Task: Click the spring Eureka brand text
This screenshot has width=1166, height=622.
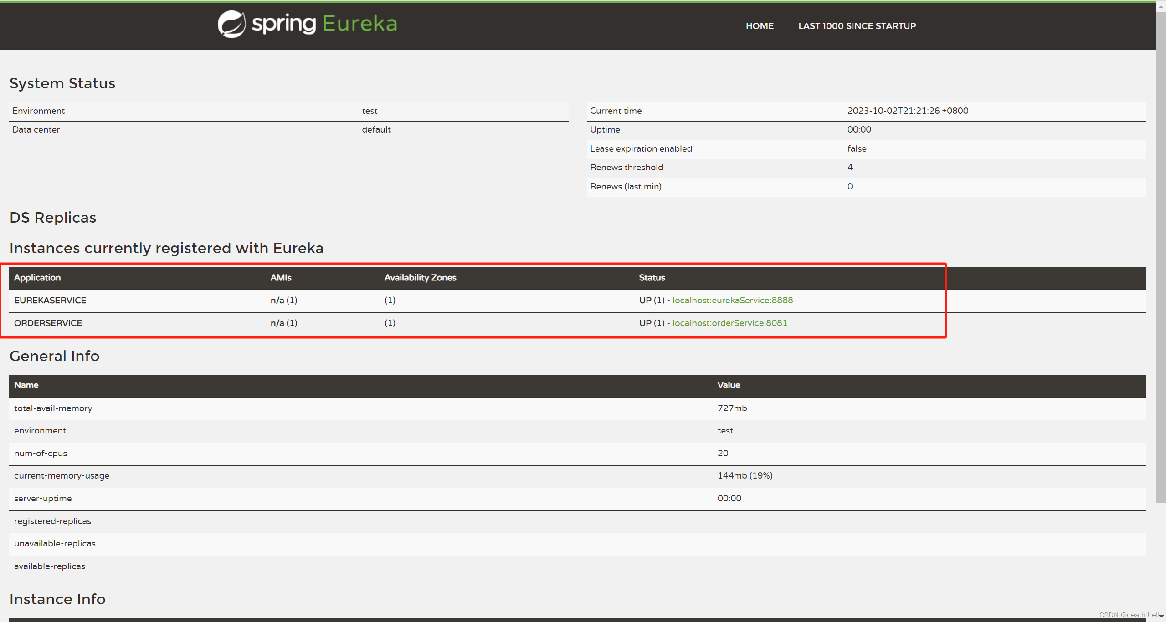Action: pyautogui.click(x=324, y=24)
